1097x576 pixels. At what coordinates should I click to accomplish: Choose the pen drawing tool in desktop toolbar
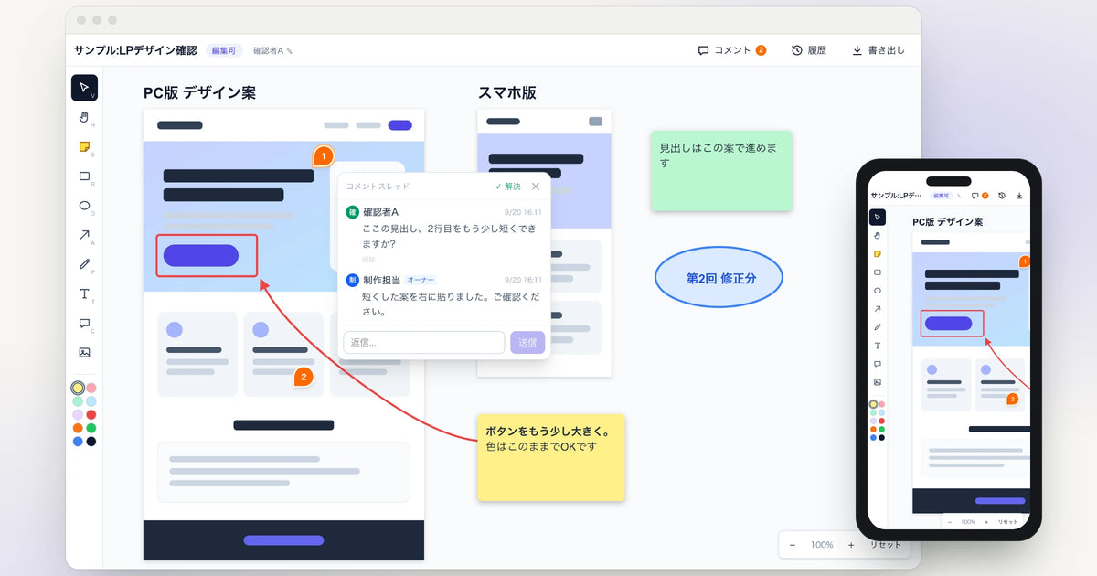pos(84,264)
